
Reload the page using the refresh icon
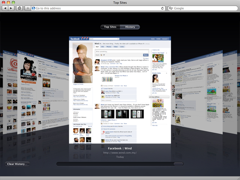pos(162,8)
